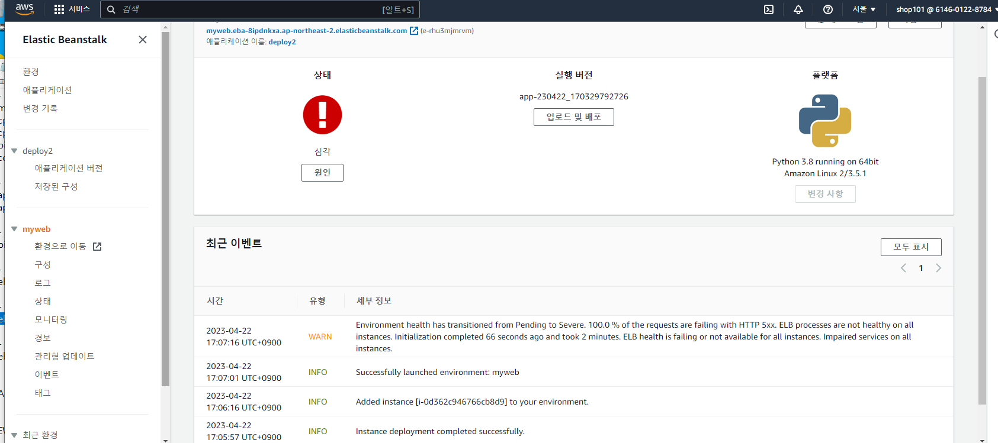998x443 pixels.
Task: Open the shop101 account menu
Action: [946, 9]
